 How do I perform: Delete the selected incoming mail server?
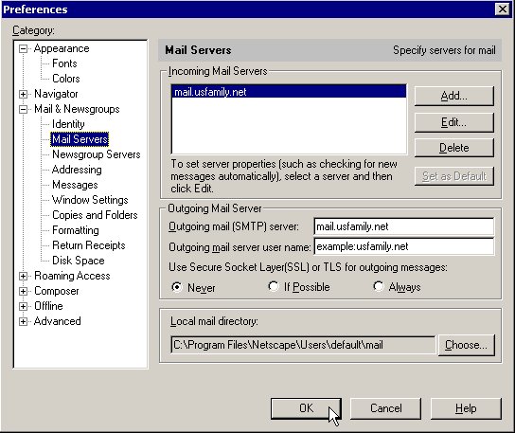click(453, 148)
